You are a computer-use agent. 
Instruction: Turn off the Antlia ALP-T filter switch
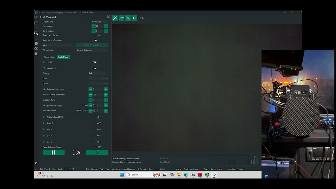coord(97,69)
